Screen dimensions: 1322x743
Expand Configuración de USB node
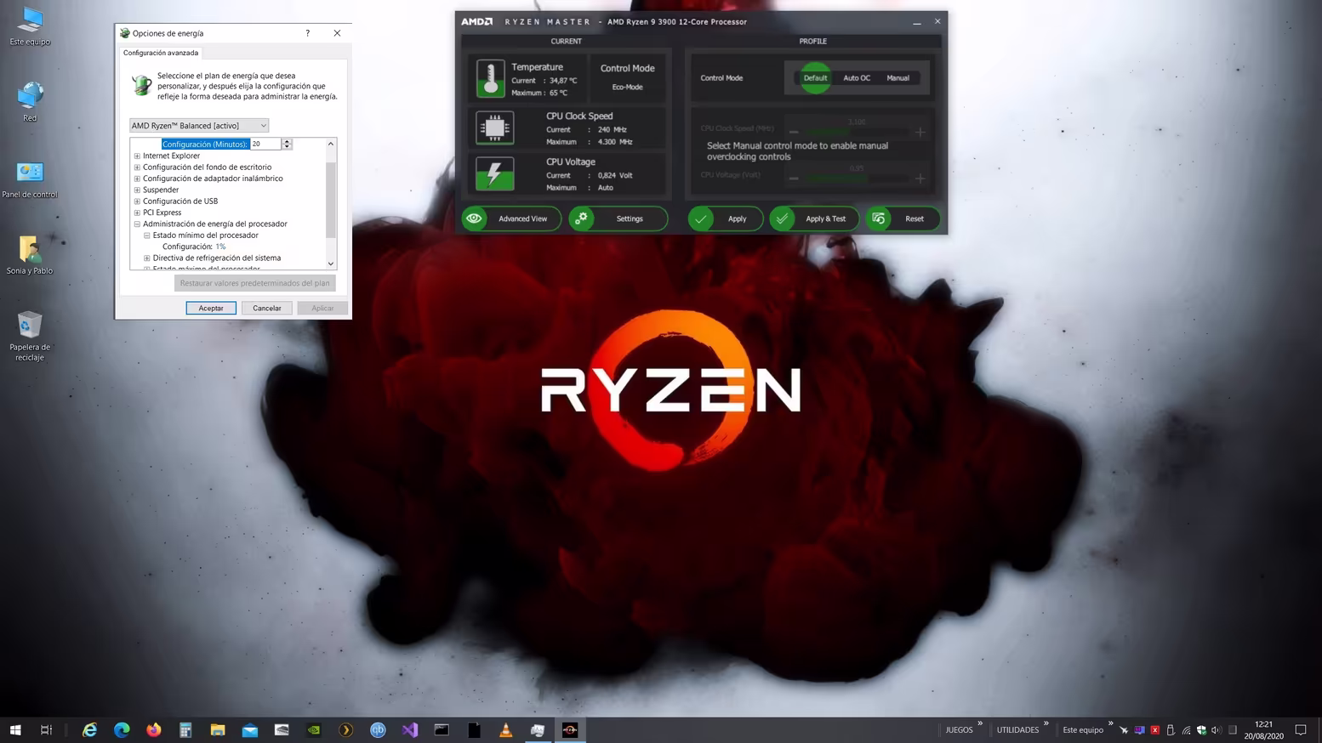[x=137, y=201]
